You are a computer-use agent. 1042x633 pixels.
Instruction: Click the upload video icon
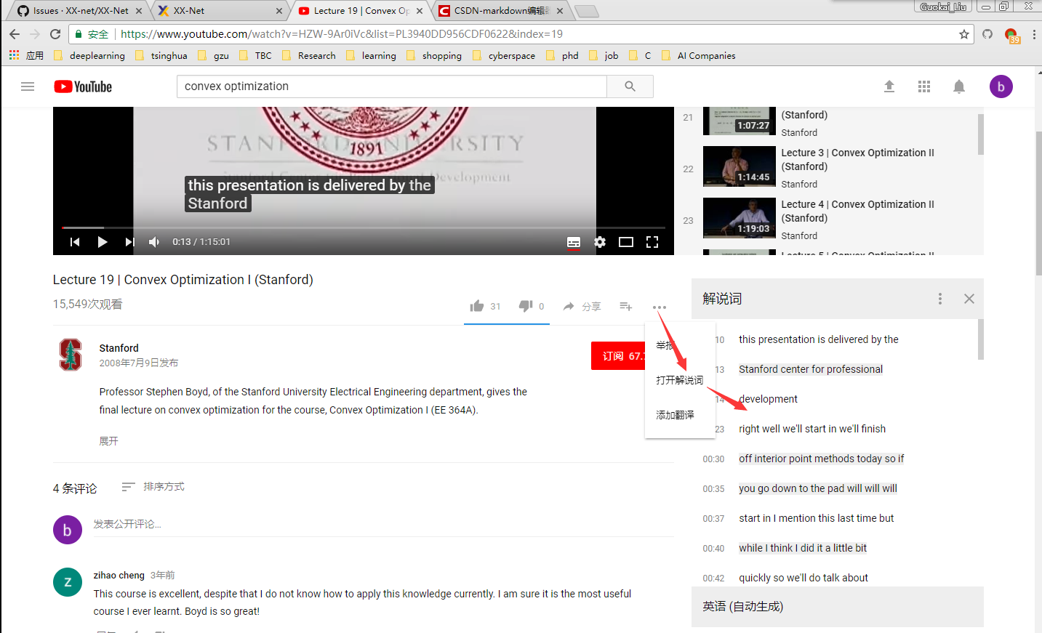(889, 86)
